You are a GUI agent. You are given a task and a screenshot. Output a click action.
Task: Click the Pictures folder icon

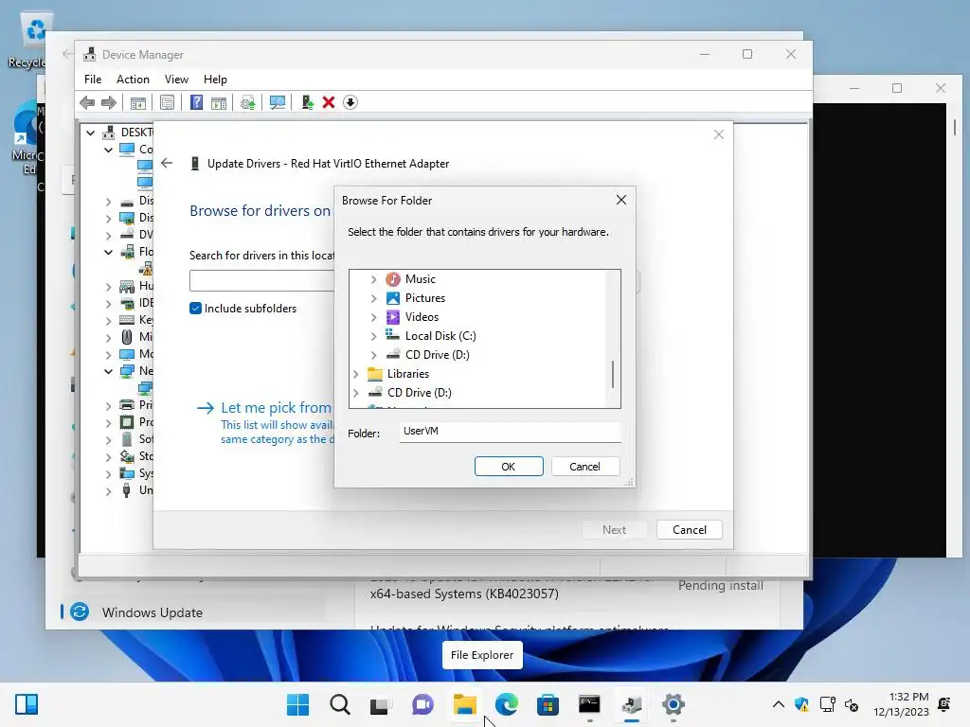pos(393,298)
